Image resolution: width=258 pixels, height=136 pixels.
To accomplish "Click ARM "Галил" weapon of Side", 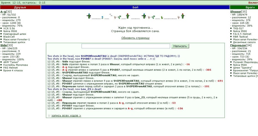I will pos(11,62).
